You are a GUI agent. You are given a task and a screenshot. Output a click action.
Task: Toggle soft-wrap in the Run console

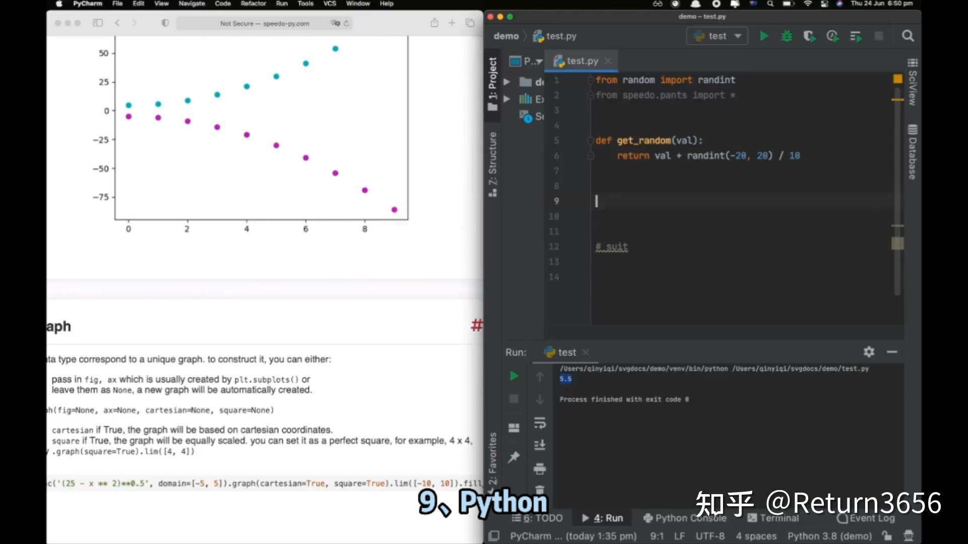(539, 423)
